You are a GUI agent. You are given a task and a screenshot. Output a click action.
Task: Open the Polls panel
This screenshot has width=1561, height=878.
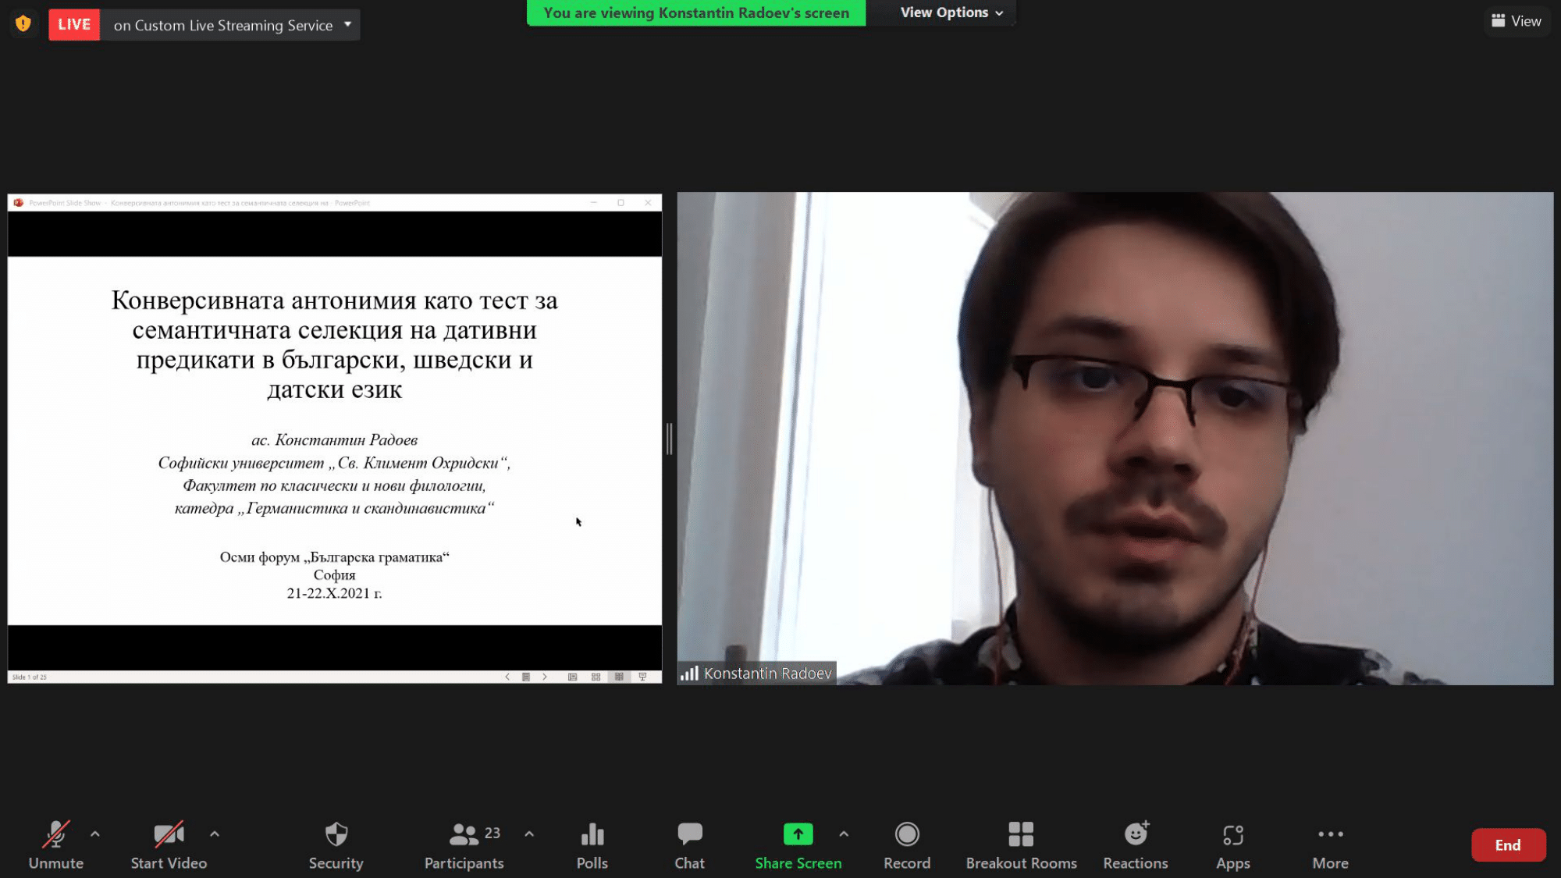592,844
